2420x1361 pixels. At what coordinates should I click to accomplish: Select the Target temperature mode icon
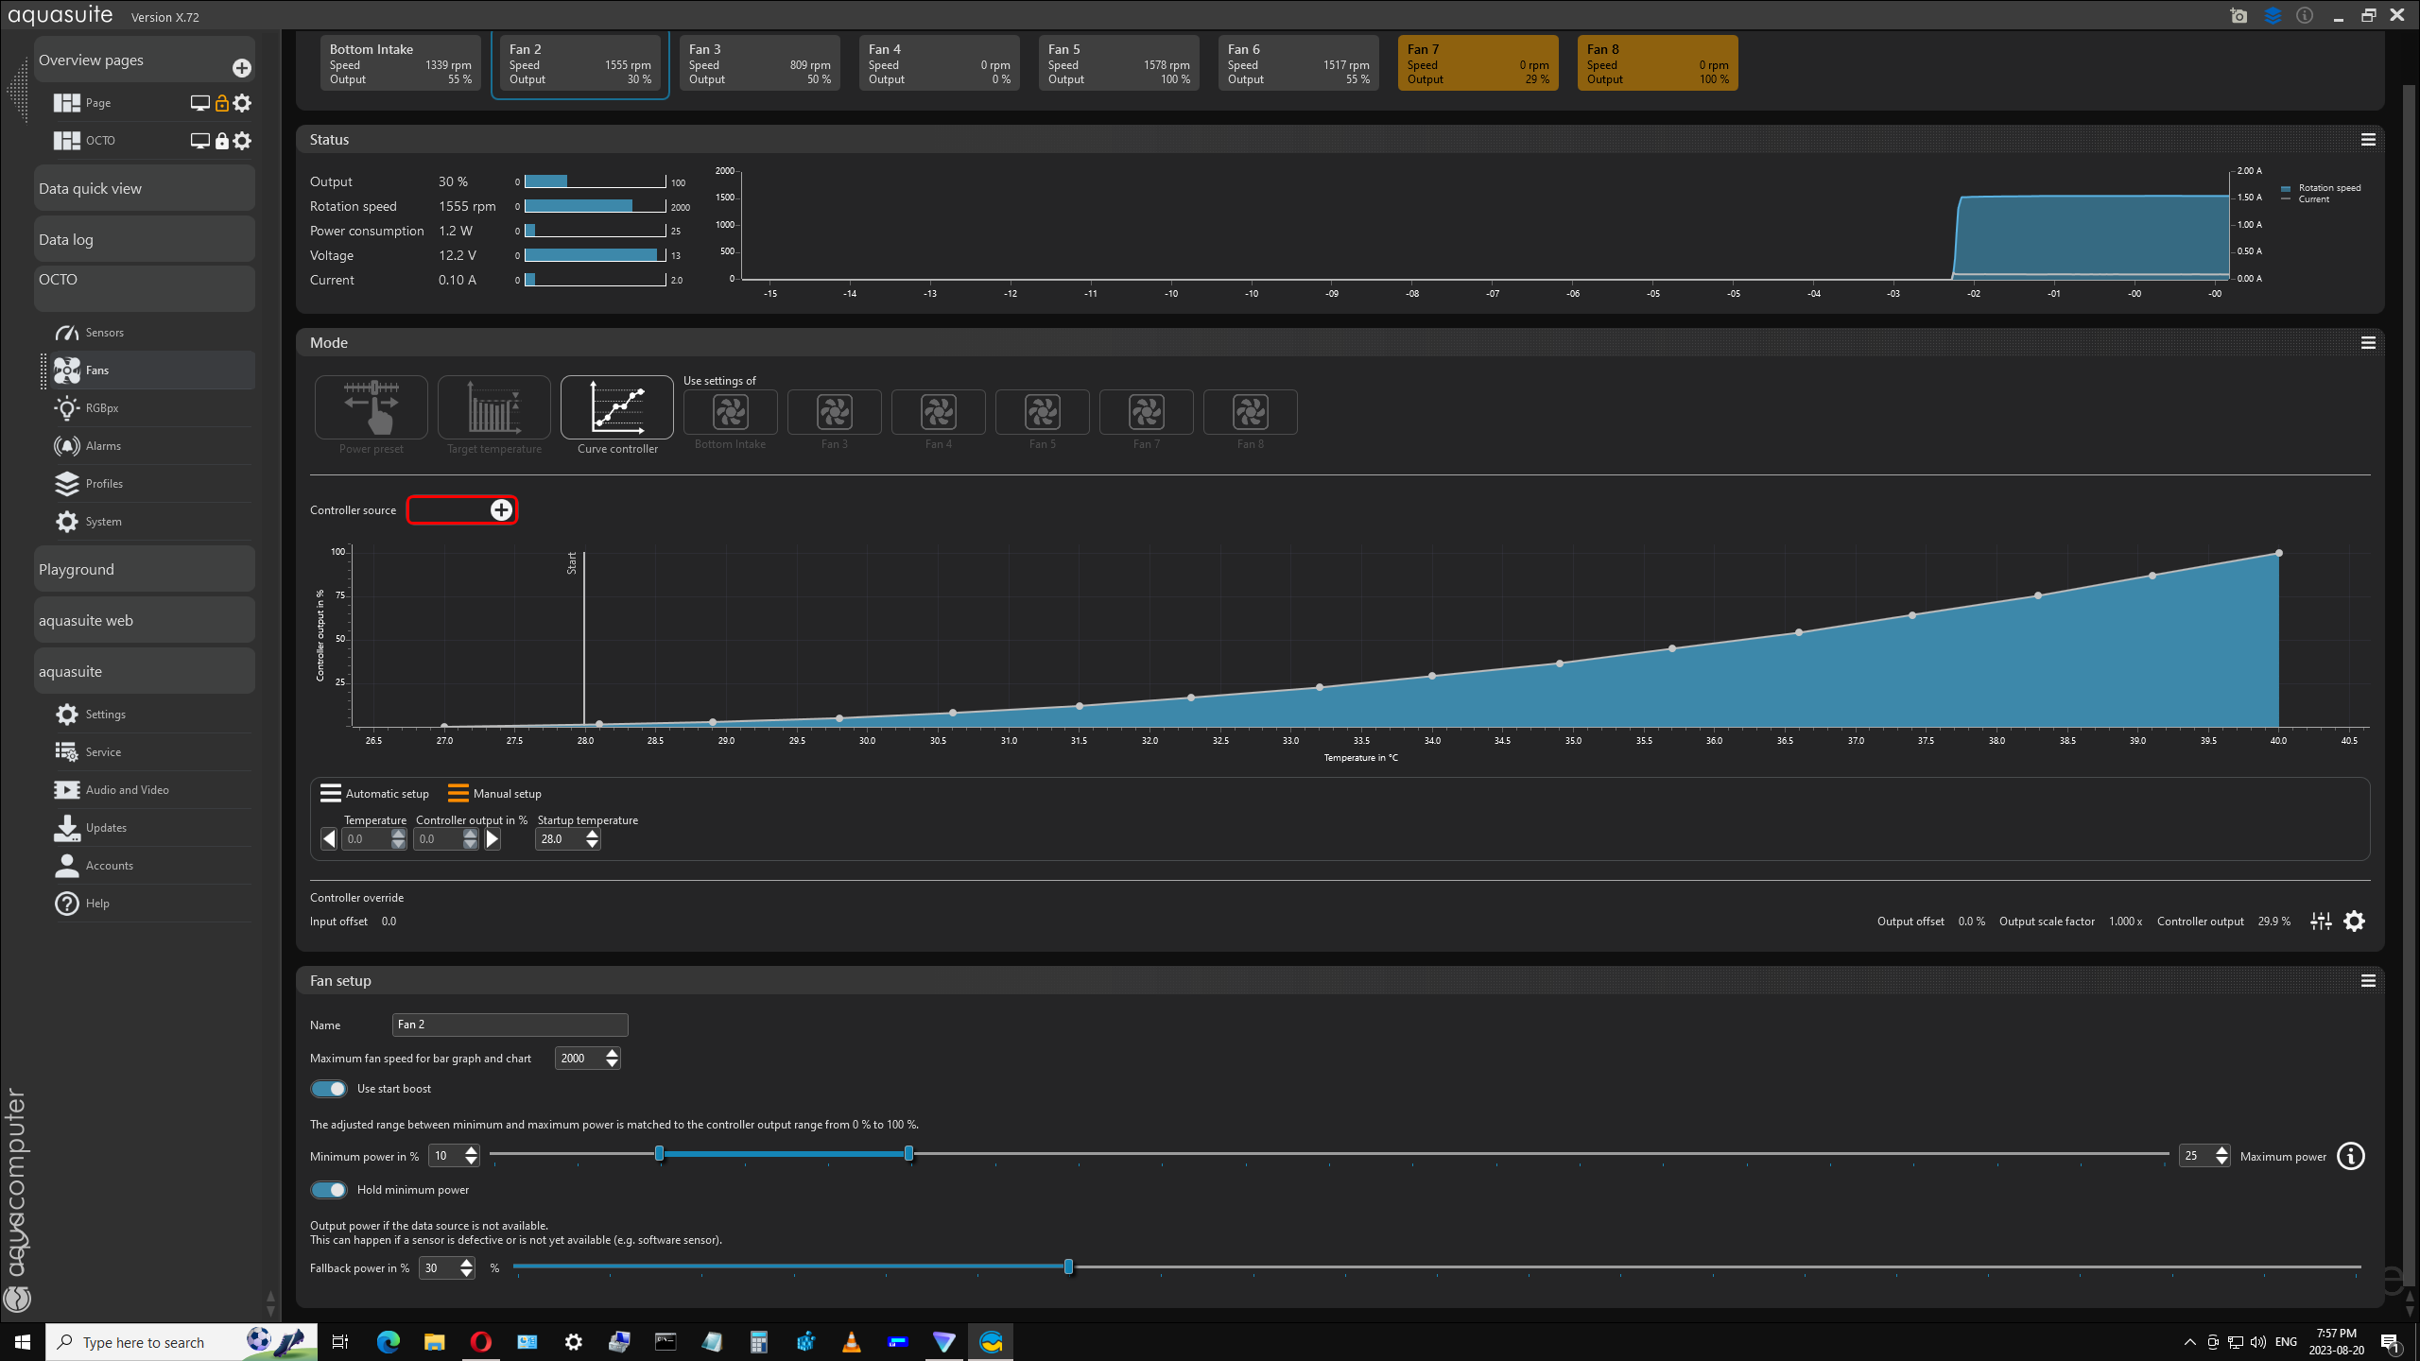coord(493,407)
